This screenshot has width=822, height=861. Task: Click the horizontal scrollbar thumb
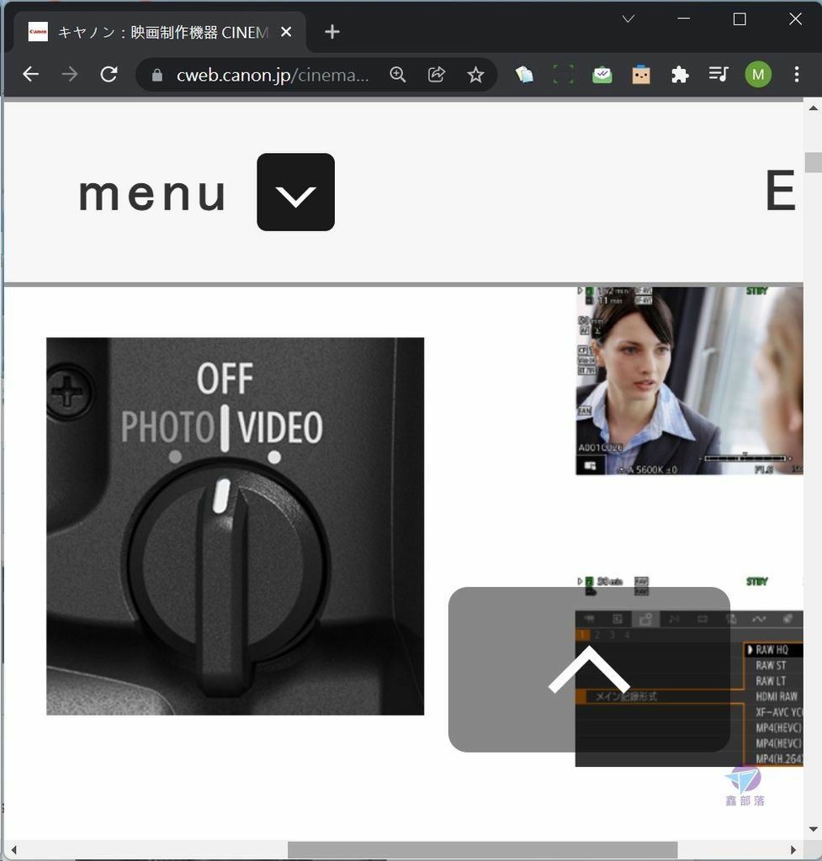[482, 849]
